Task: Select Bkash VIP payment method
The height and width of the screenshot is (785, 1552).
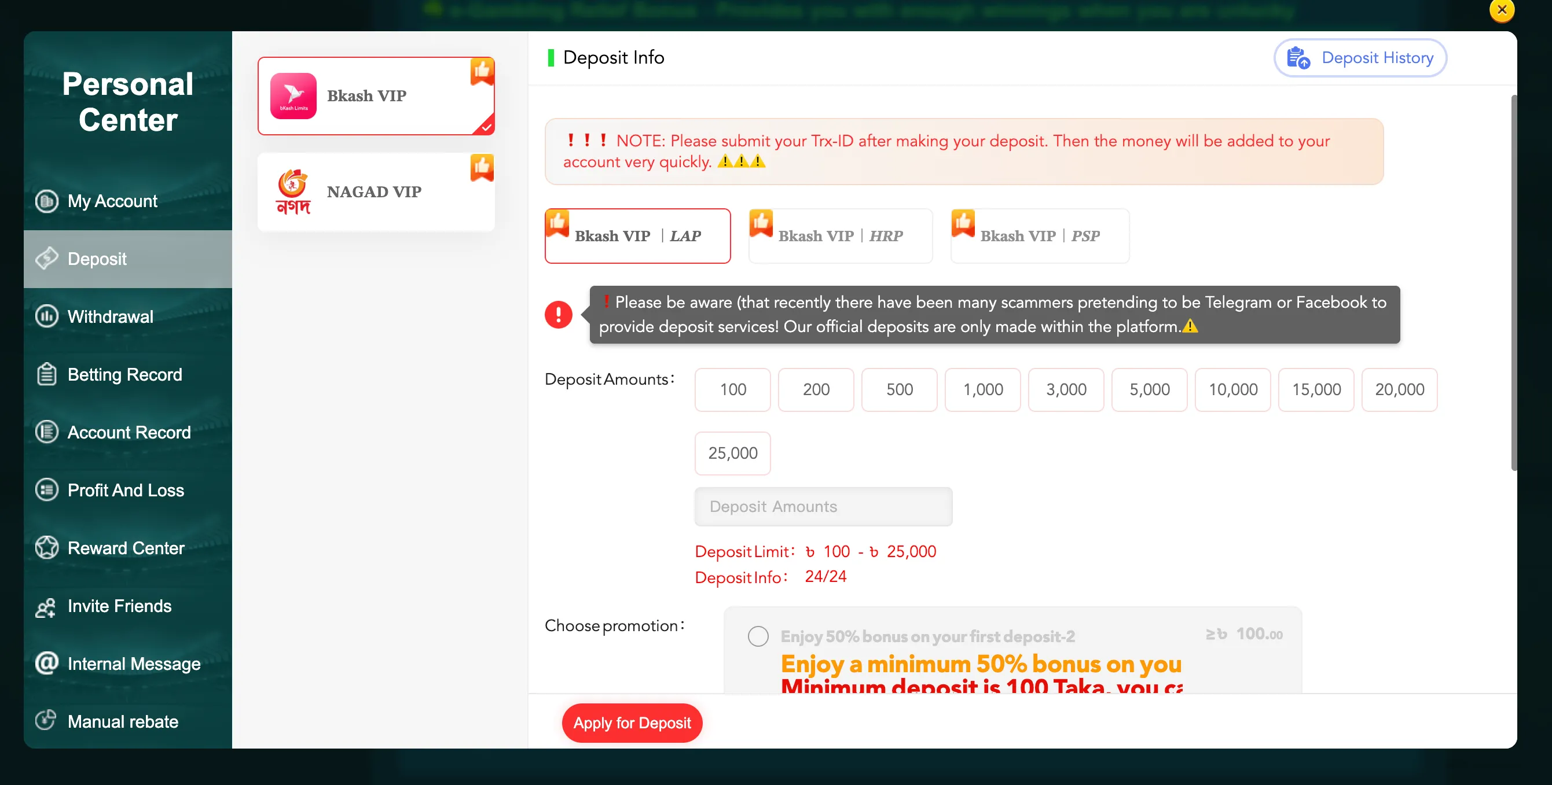Action: [376, 95]
